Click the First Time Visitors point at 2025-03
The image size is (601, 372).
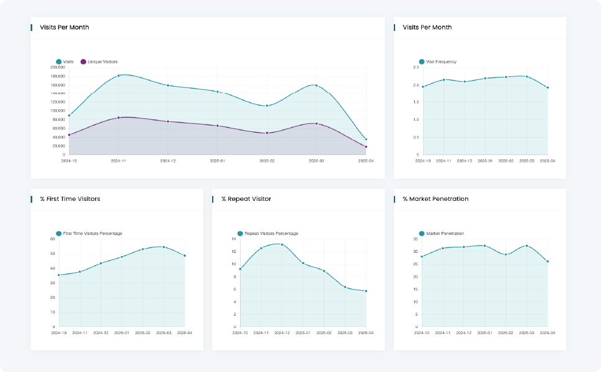pos(164,247)
